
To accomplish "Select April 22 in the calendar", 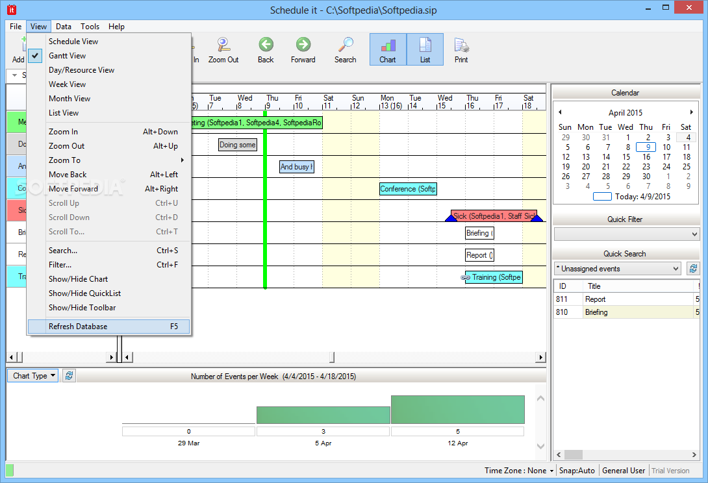I will click(x=626, y=167).
